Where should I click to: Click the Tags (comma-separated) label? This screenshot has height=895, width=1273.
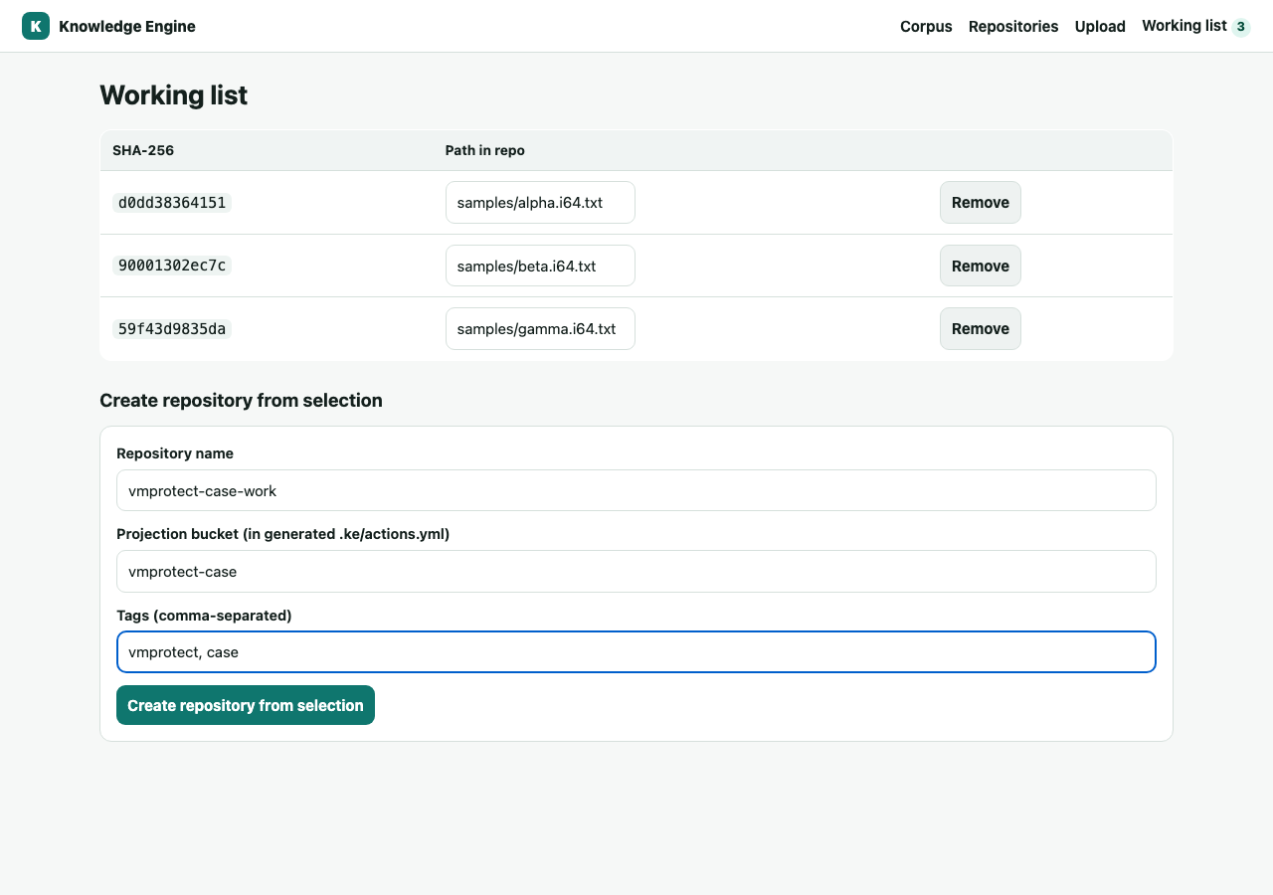coord(204,616)
